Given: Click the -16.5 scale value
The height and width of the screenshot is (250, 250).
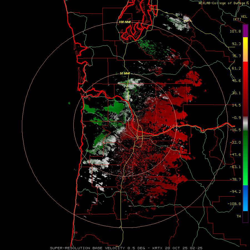Looking at the screenshot, I should 235,130.
